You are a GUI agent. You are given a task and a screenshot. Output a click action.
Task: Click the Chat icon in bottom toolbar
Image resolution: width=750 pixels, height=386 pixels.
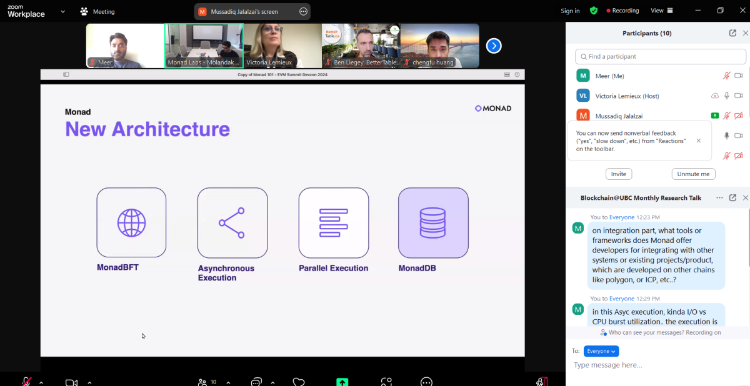(x=256, y=382)
